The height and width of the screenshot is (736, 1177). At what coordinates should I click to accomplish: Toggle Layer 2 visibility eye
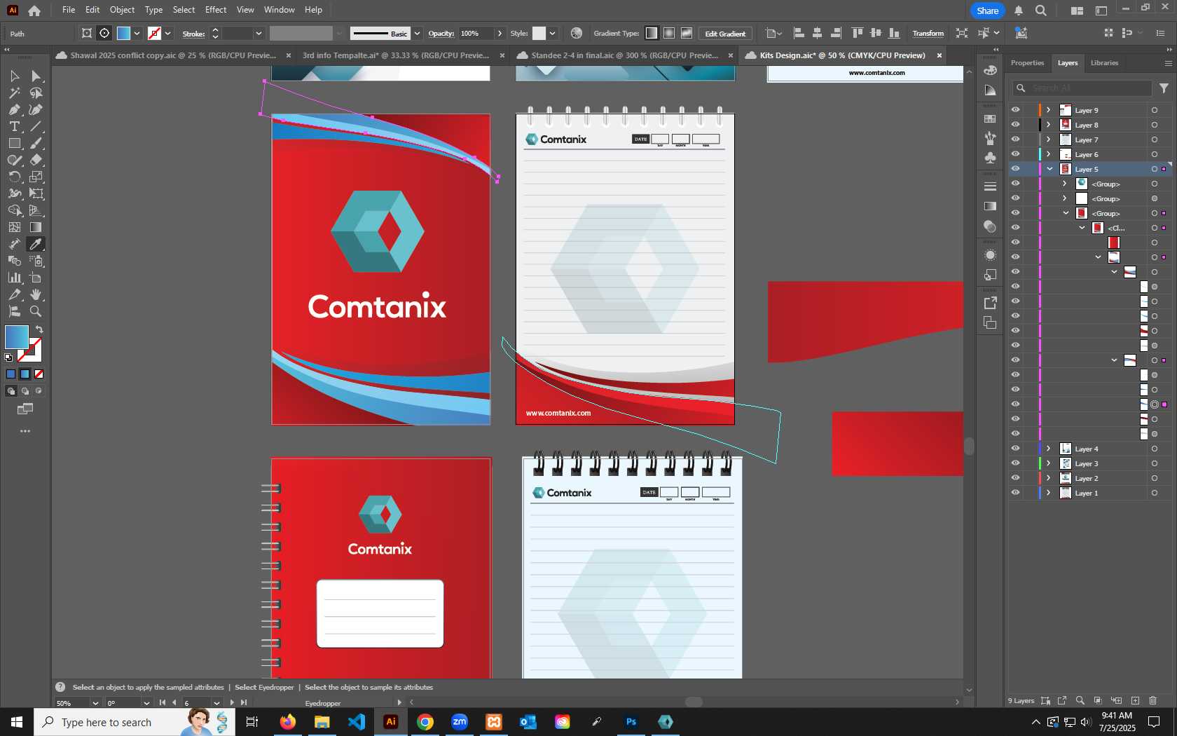pos(1015,478)
